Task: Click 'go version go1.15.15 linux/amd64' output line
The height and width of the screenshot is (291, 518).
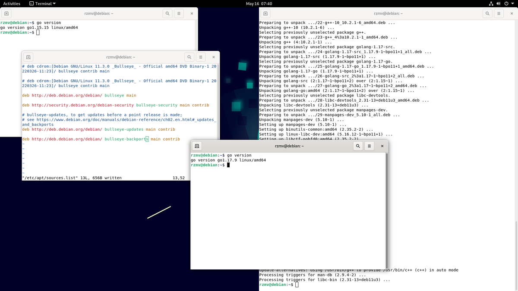Action: click(39, 28)
